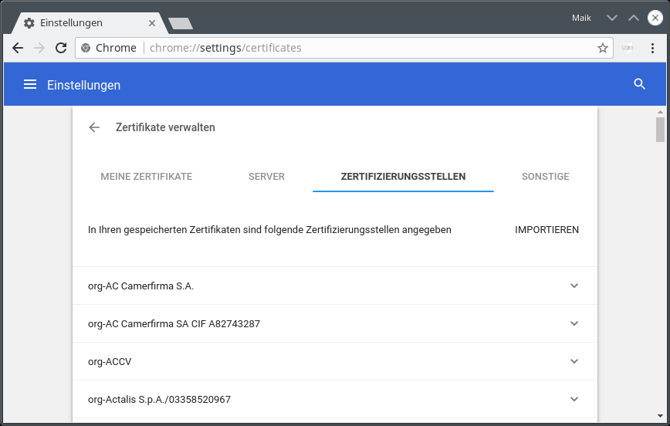Expand the org-ACCV certificate entry
The height and width of the screenshot is (426, 670).
574,361
